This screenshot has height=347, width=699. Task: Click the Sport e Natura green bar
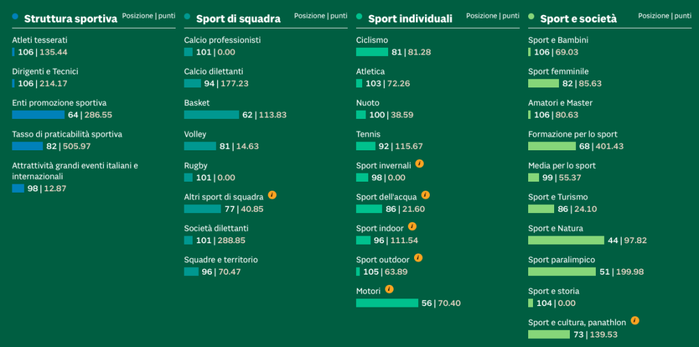566,240
